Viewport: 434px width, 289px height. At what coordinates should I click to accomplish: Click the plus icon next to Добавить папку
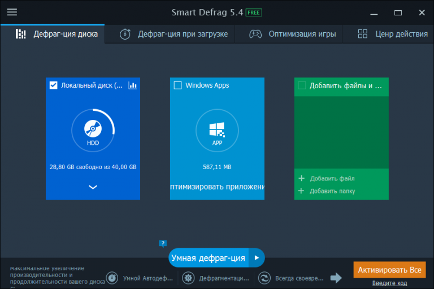[x=301, y=191]
